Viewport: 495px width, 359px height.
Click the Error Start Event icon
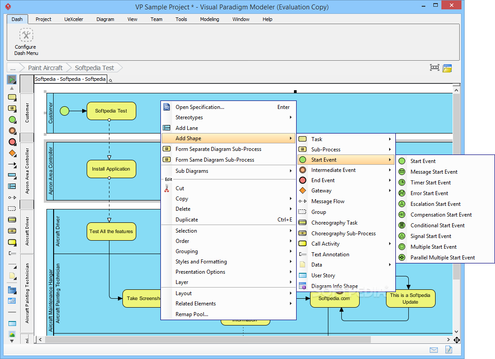coord(402,193)
